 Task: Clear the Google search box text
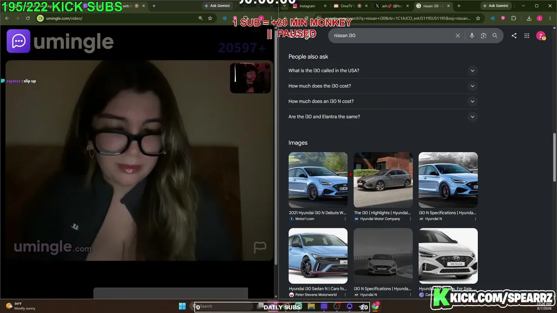pyautogui.click(x=457, y=36)
